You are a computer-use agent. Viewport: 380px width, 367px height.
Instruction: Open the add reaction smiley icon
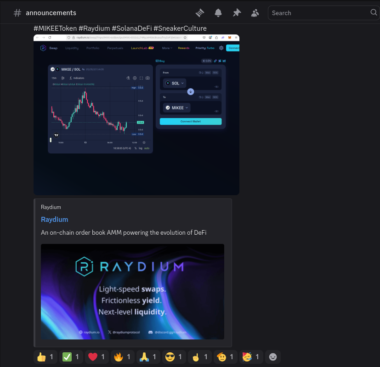273,357
